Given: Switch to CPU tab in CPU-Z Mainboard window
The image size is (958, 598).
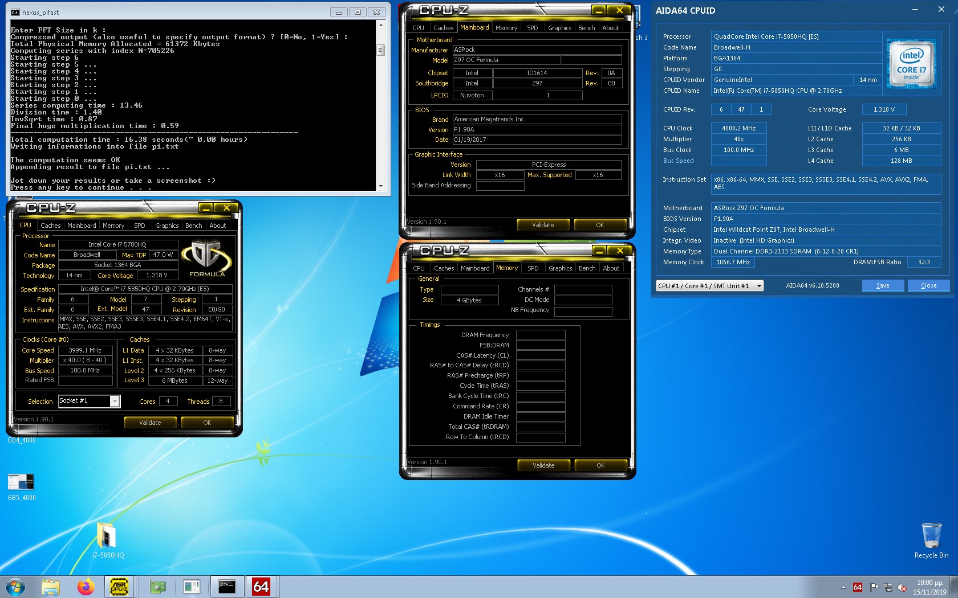Looking at the screenshot, I should 418,28.
